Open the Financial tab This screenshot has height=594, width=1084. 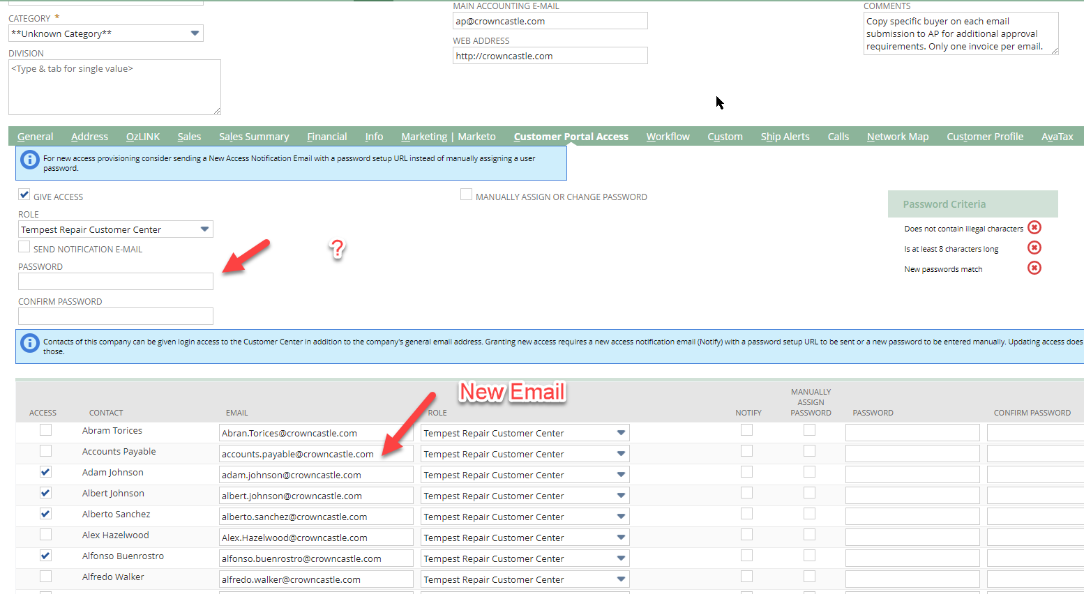pyautogui.click(x=327, y=137)
